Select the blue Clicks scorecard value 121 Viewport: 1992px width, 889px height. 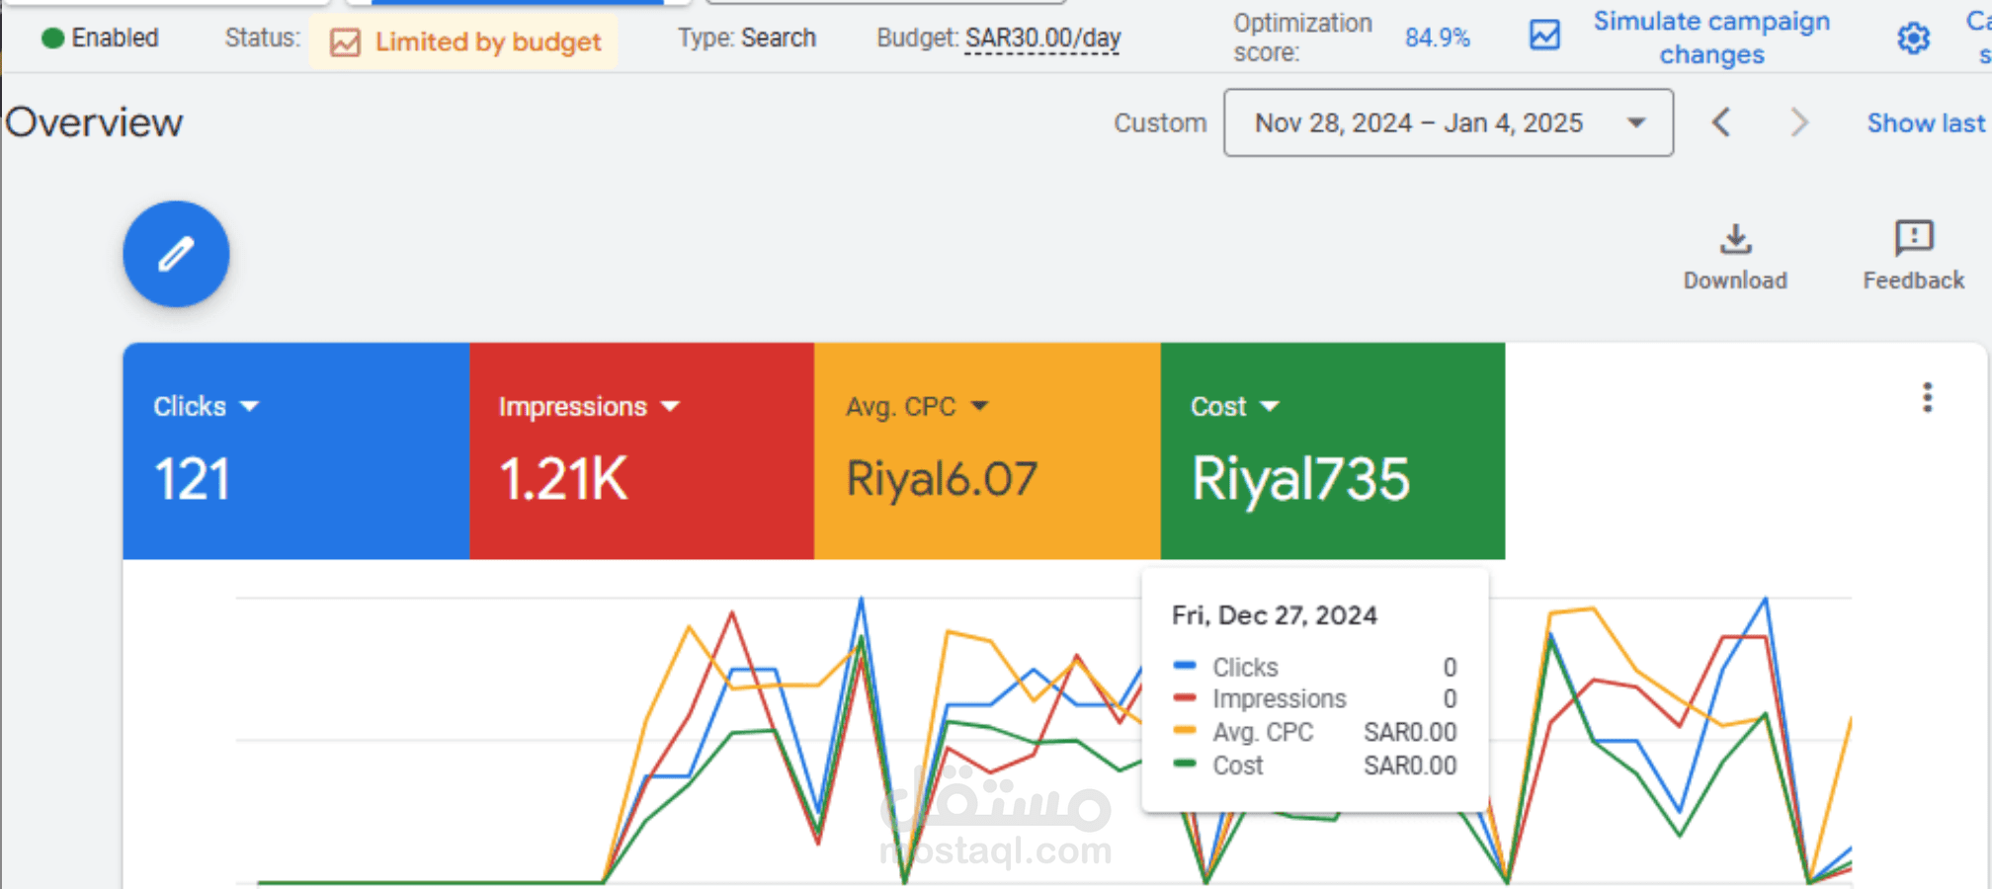click(192, 480)
